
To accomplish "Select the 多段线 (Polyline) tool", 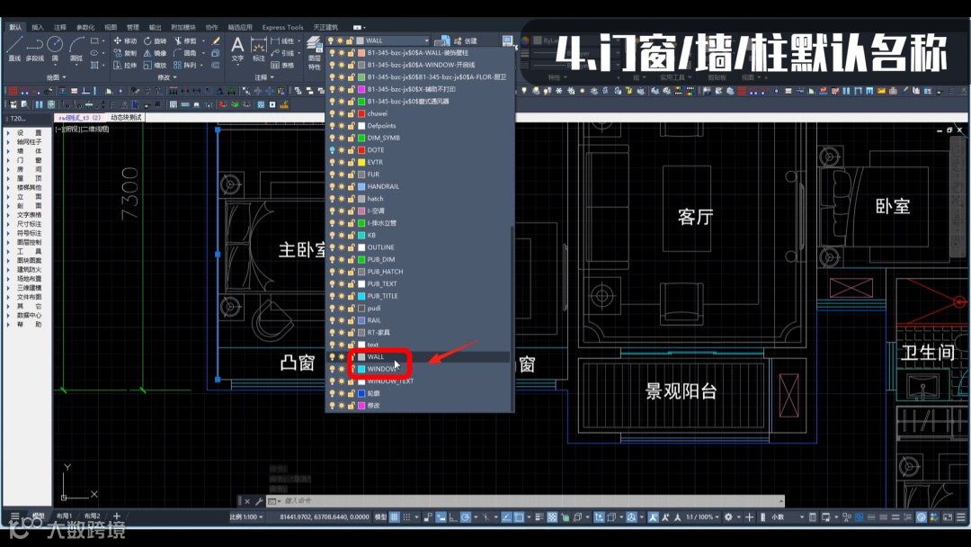I will click(35, 49).
